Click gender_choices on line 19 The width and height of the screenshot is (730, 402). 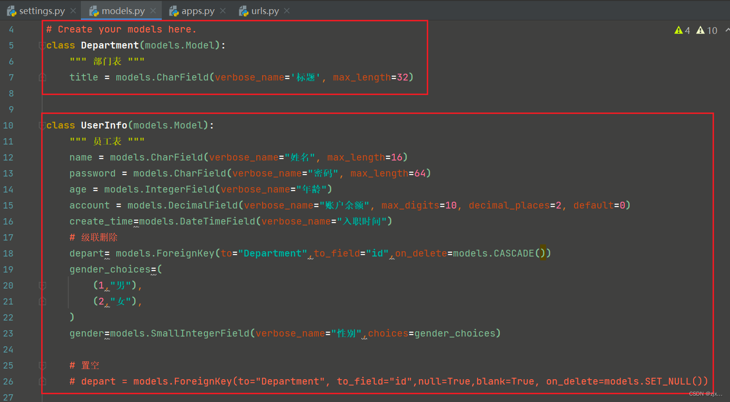pyautogui.click(x=110, y=270)
